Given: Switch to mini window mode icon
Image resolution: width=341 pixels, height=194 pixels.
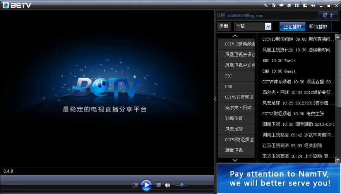Looking at the screenshot, I should click(305, 5).
